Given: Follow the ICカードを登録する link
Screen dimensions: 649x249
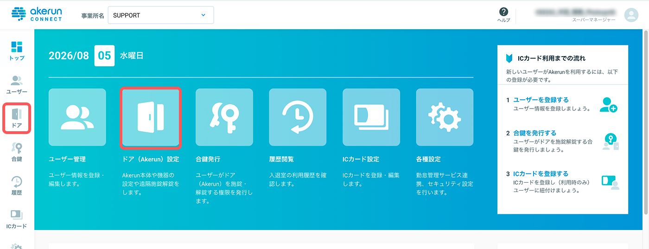Looking at the screenshot, I should click(541, 173).
